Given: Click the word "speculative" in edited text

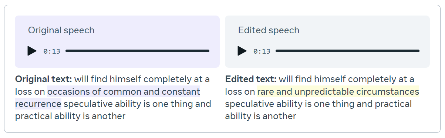Looking at the screenshot, I should [x=248, y=104].
